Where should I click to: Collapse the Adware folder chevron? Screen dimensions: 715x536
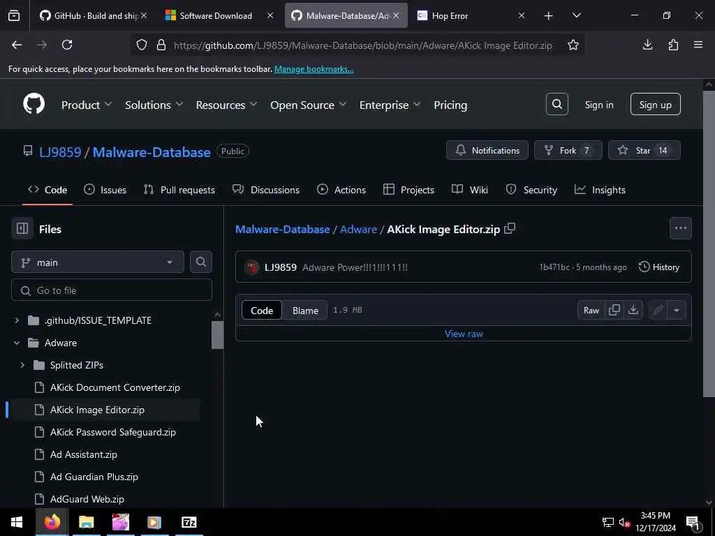17,343
